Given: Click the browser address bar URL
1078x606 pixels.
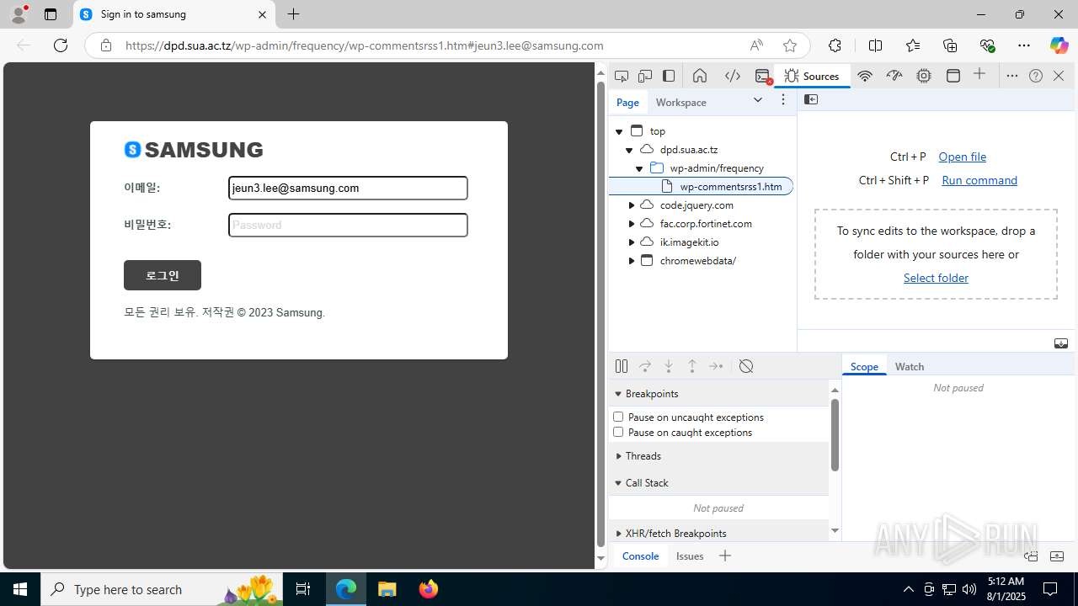Looking at the screenshot, I should (x=365, y=45).
